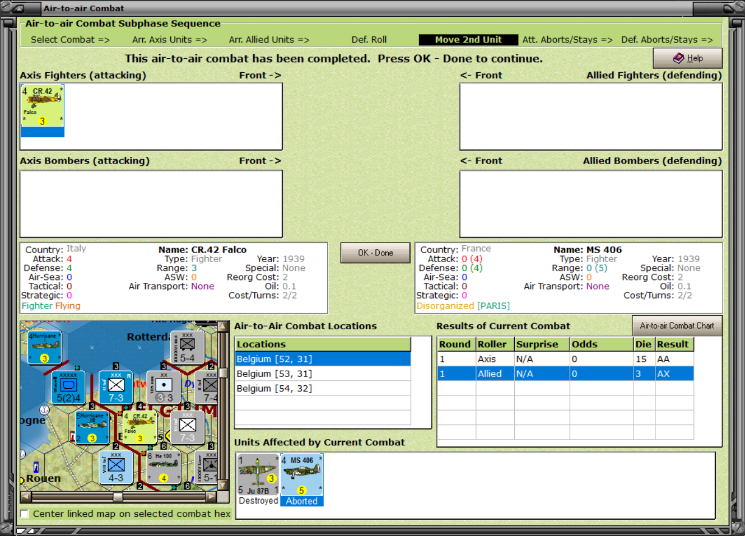Click the Roller column header
This screenshot has width=745, height=536.
[x=495, y=344]
